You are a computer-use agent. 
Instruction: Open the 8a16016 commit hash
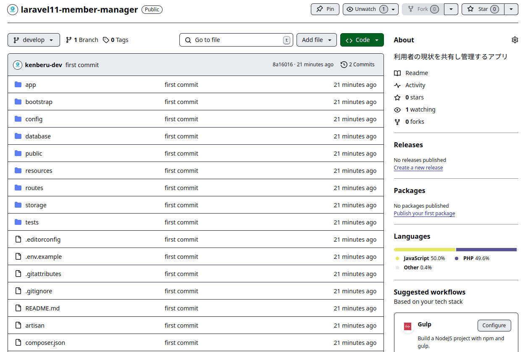coord(283,64)
